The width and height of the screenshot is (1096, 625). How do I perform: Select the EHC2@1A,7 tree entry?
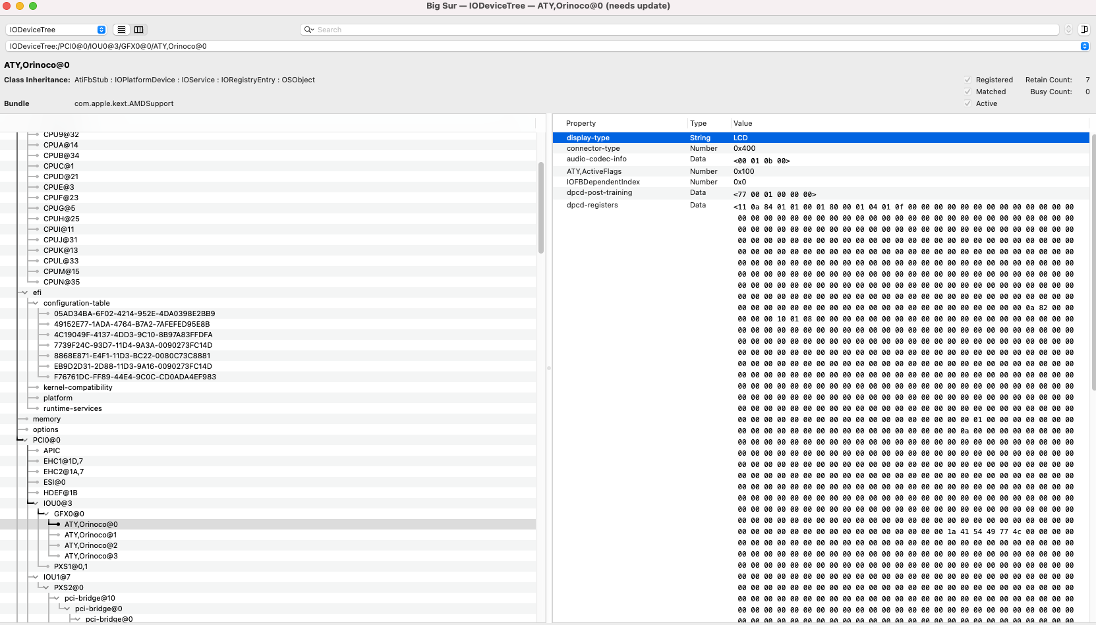click(x=63, y=472)
